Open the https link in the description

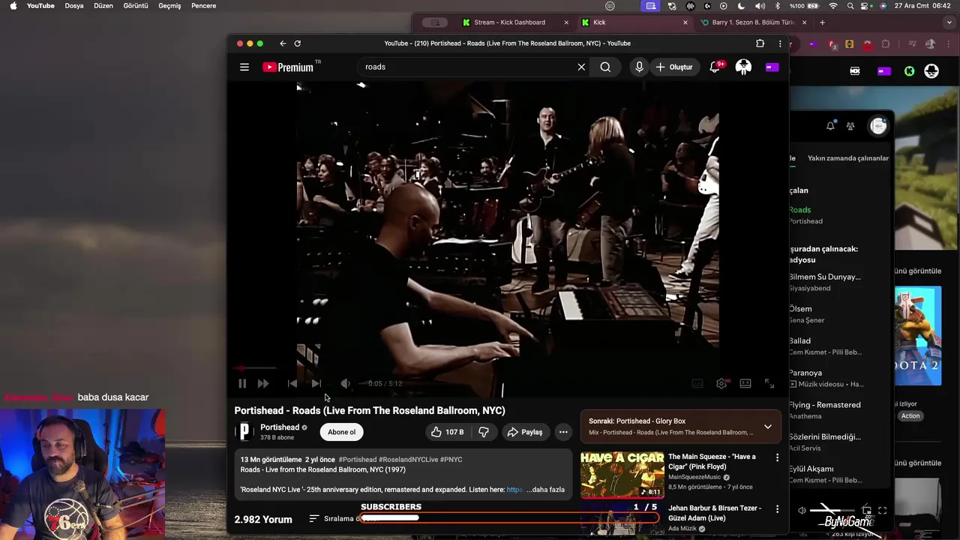tap(514, 490)
